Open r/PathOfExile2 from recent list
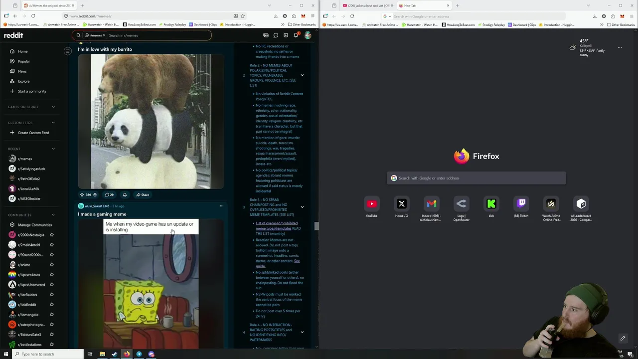The width and height of the screenshot is (638, 359). point(29,179)
